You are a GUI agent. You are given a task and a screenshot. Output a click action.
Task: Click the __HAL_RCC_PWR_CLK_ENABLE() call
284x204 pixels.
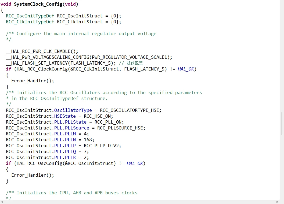pyautogui.click(x=42, y=51)
